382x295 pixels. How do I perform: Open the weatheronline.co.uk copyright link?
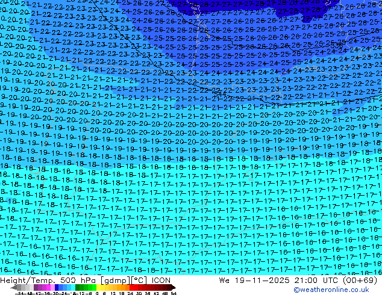pos(331,290)
